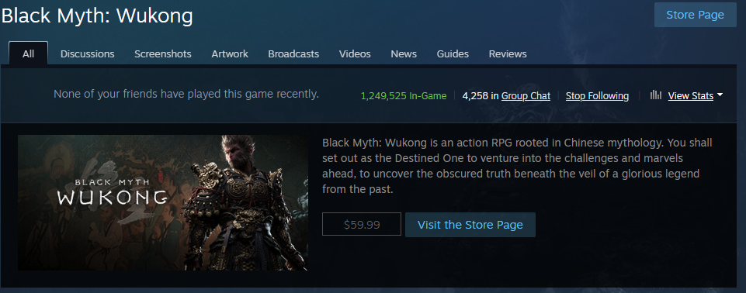
Task: Open the Group Chat link
Action: (x=526, y=96)
